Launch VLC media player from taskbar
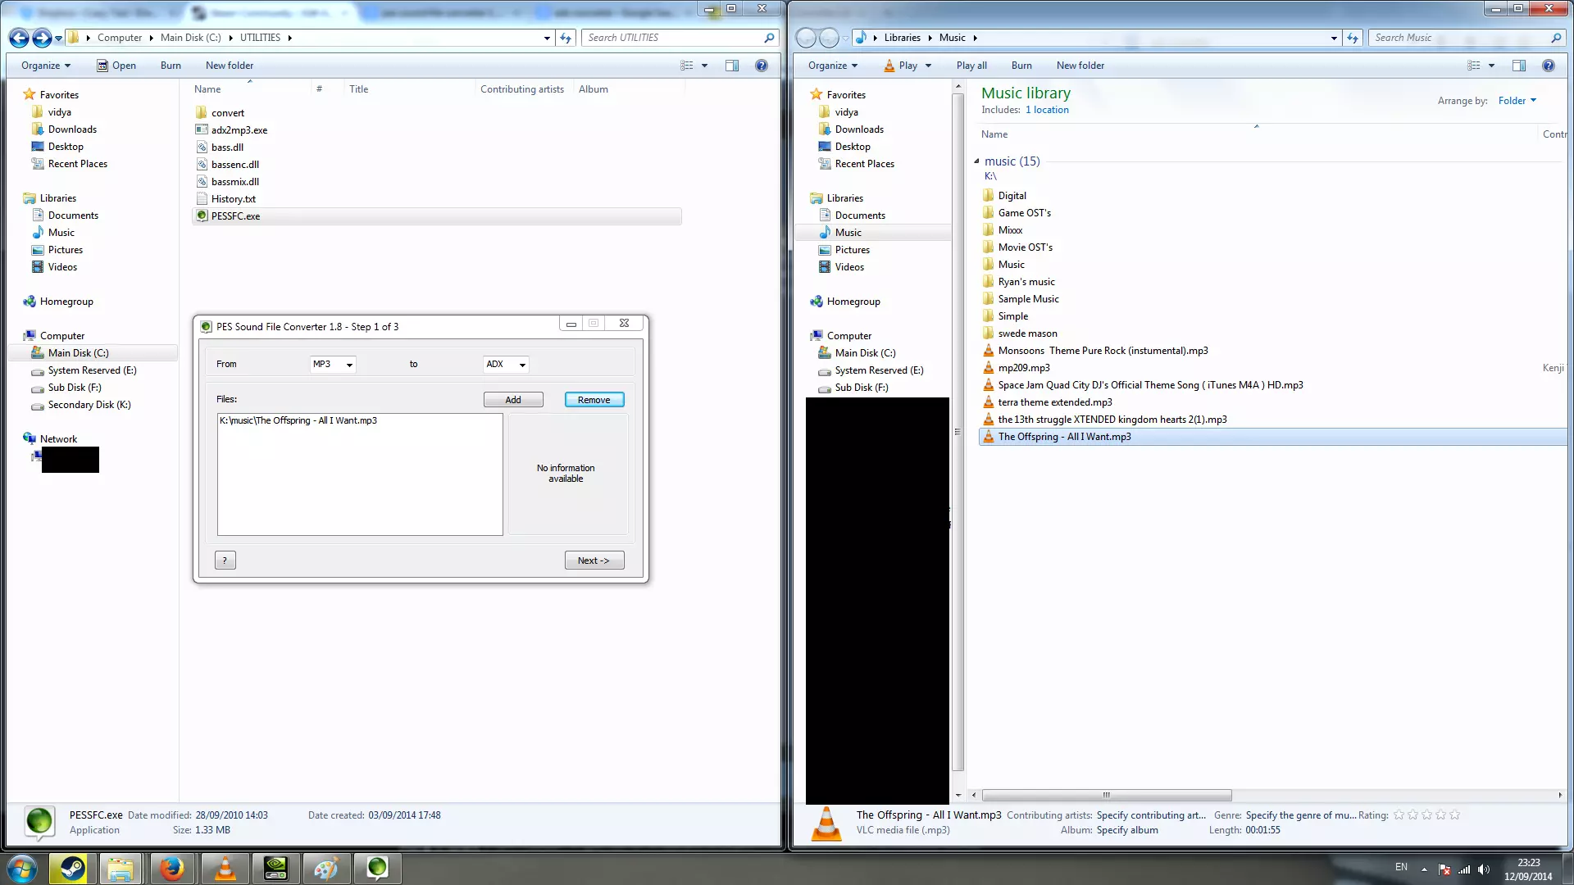The image size is (1574, 885). pos(225,868)
